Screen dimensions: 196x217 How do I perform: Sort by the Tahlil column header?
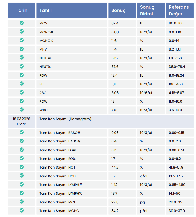click(46, 10)
